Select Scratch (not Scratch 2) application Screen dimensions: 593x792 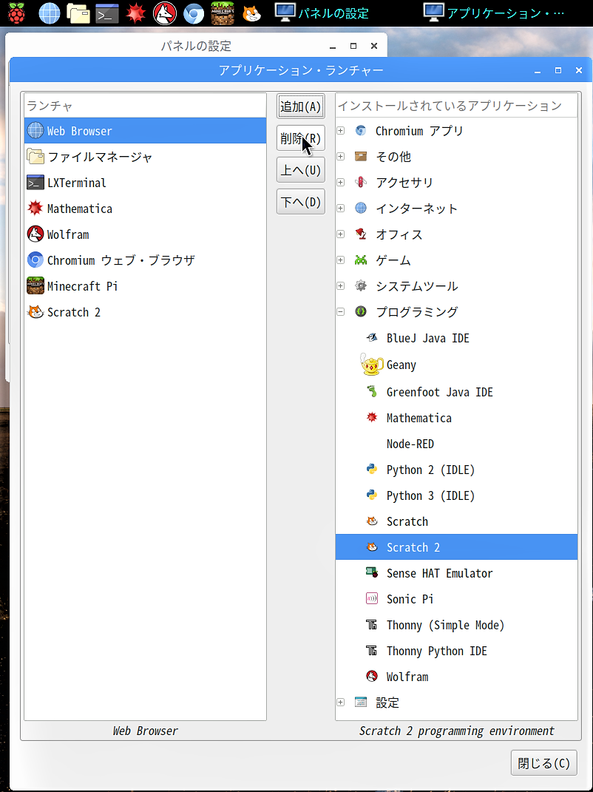click(x=407, y=521)
